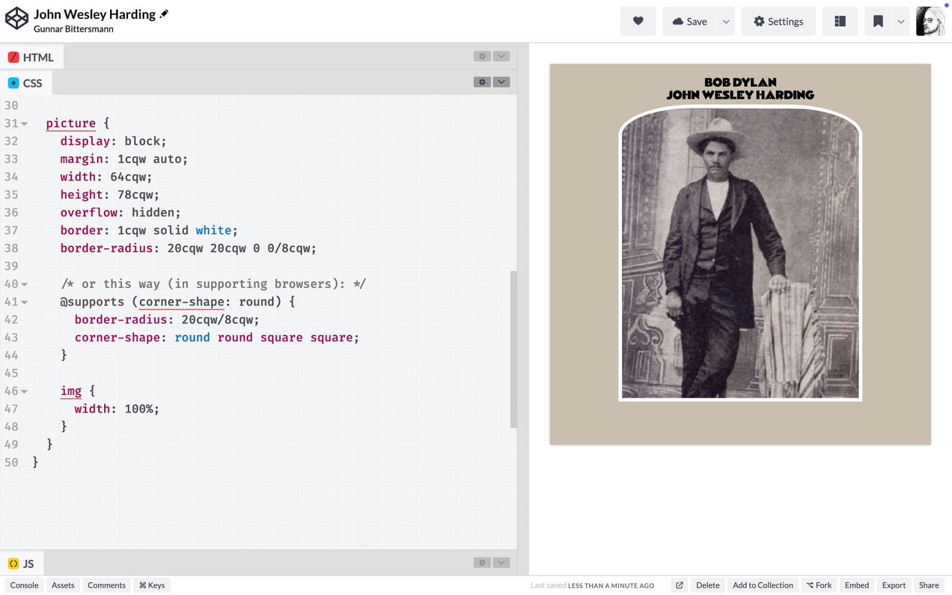Click the Fork button
The image size is (952, 595).
point(819,585)
